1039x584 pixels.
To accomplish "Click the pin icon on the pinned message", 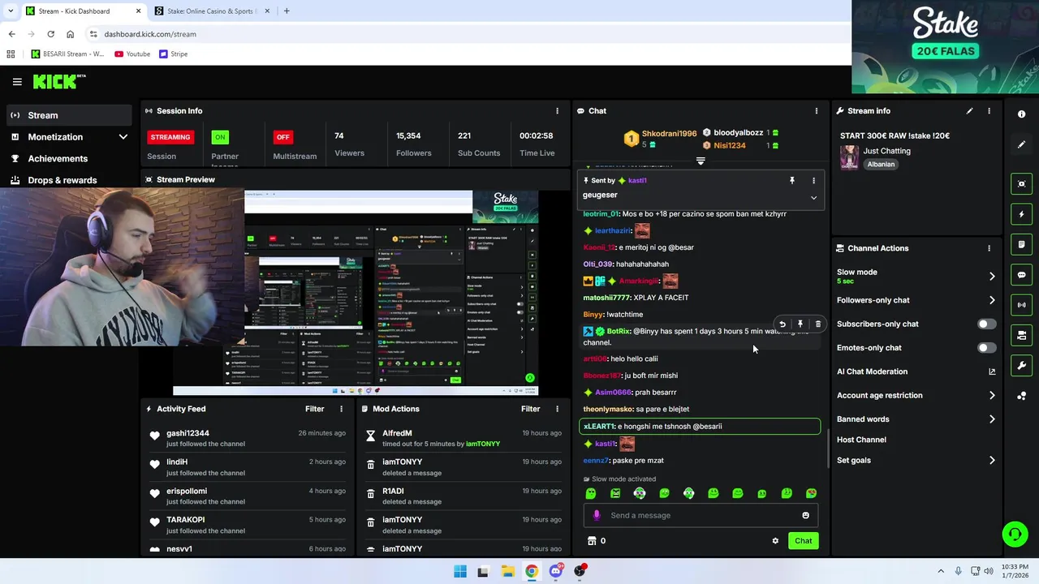I will pyautogui.click(x=792, y=181).
